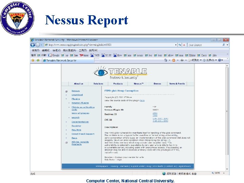The width and height of the screenshot is (244, 183).
Task: Open the nflow bookmark in links bar
Action: pyautogui.click(x=169, y=55)
